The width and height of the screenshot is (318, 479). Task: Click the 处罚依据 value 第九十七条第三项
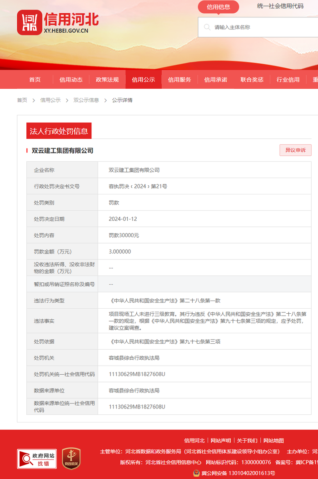tap(164, 341)
